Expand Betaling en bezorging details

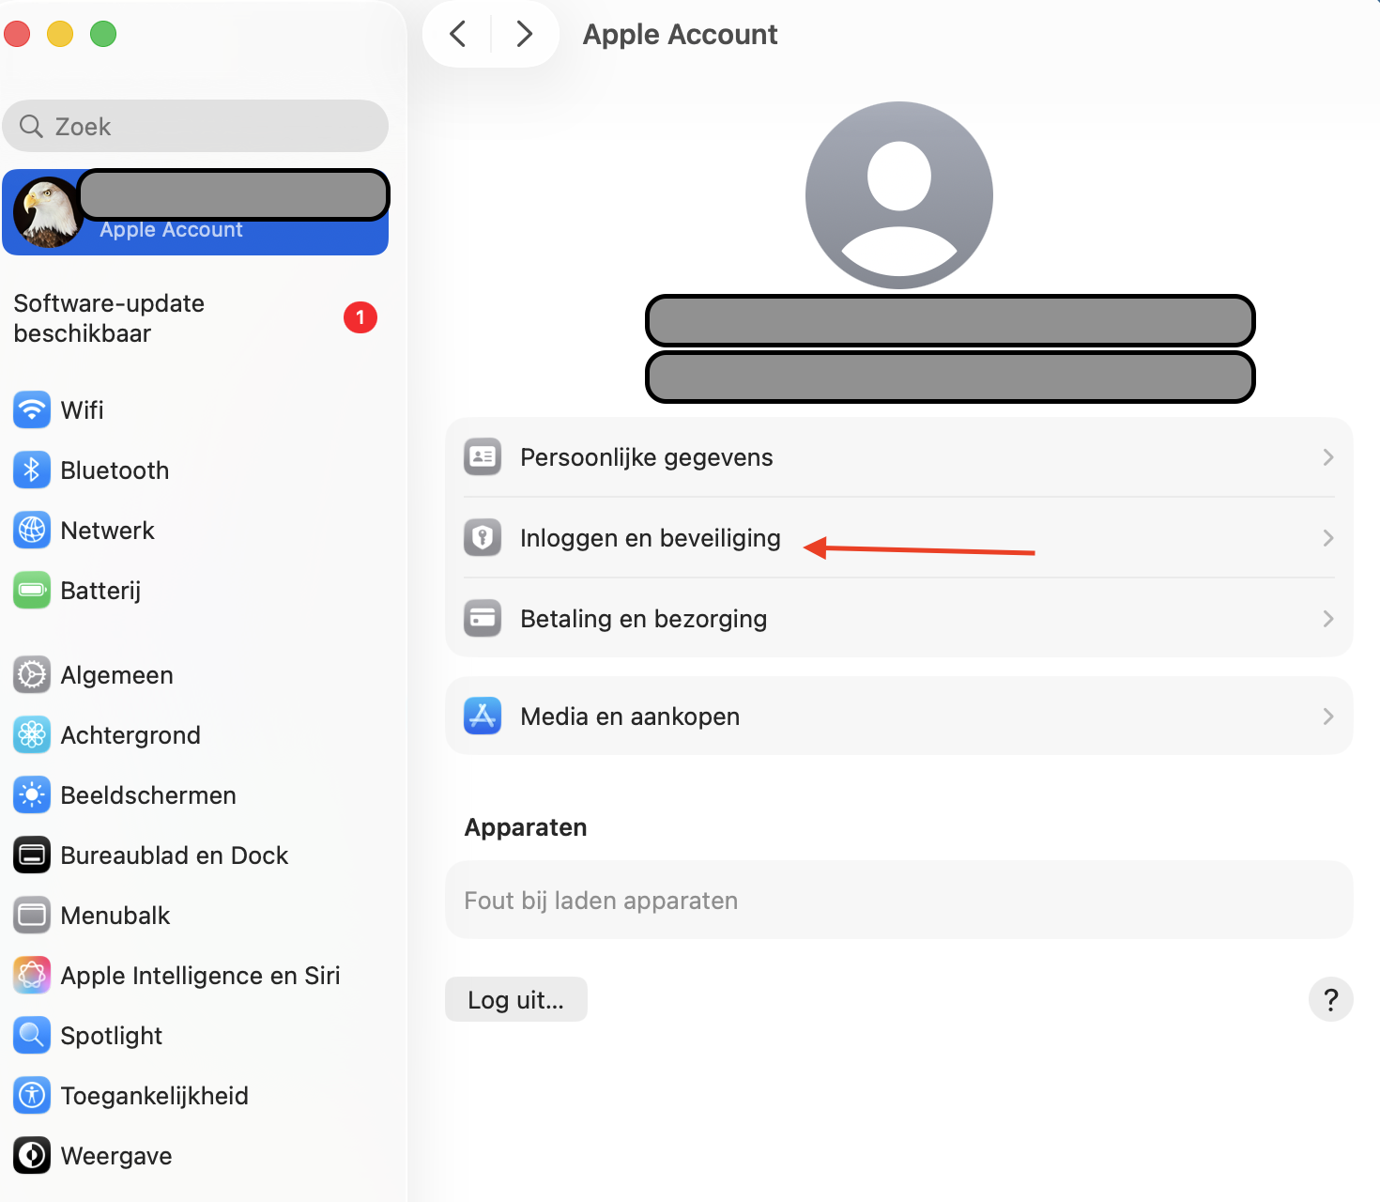point(1327,619)
